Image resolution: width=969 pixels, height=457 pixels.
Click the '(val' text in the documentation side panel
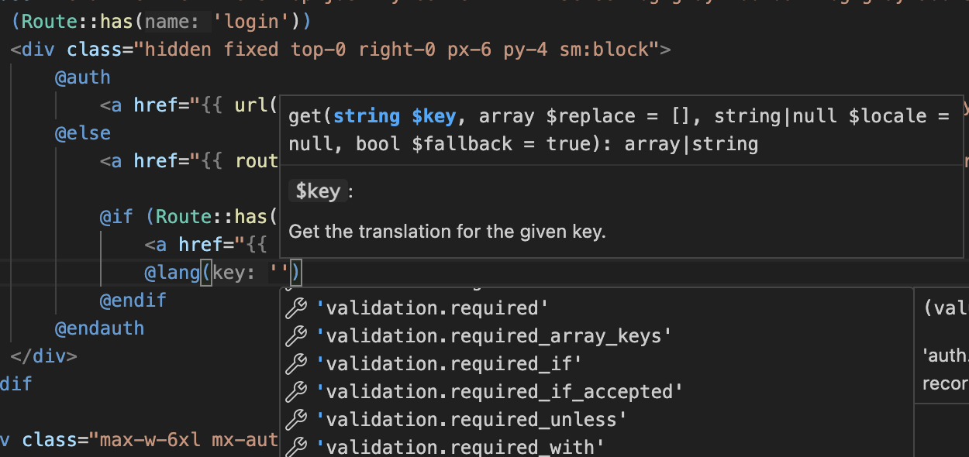point(946,308)
